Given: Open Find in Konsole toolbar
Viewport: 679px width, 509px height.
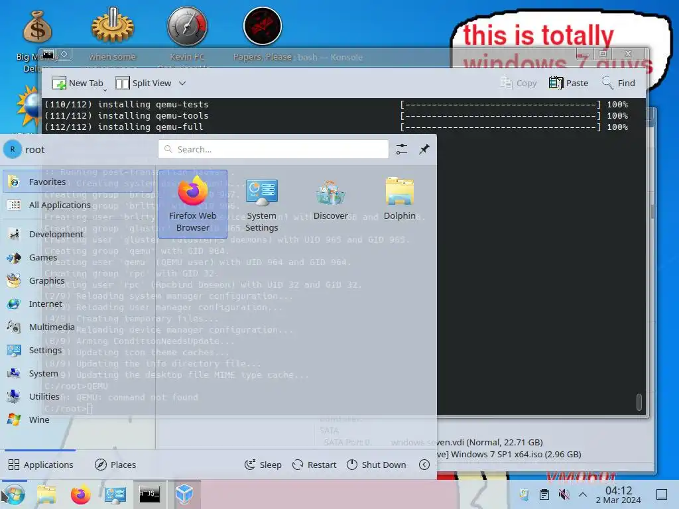Looking at the screenshot, I should coord(618,83).
